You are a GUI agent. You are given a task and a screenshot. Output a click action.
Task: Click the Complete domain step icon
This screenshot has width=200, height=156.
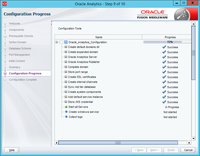click(66, 67)
